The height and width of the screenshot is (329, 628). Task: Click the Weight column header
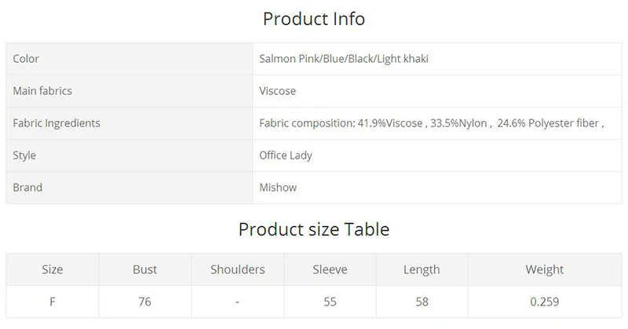(545, 269)
